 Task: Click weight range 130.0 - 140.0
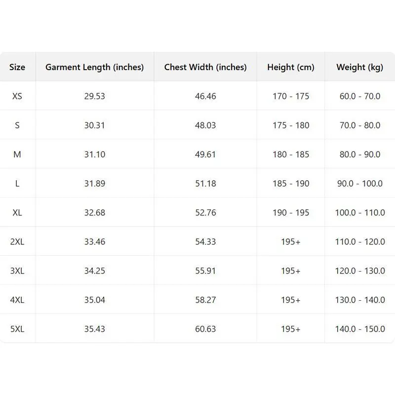[x=360, y=300]
